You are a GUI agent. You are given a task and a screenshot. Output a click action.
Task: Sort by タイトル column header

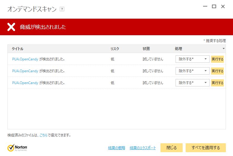[x=17, y=49]
